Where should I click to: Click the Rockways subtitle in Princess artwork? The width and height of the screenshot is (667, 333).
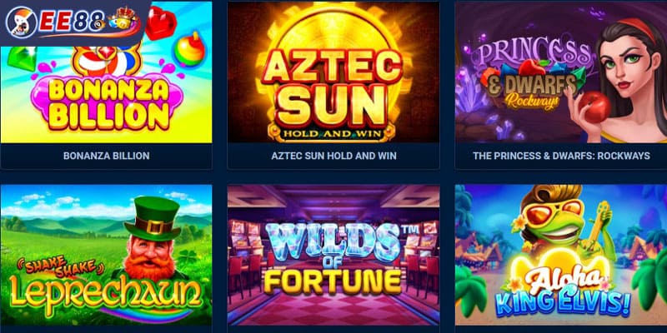point(532,100)
